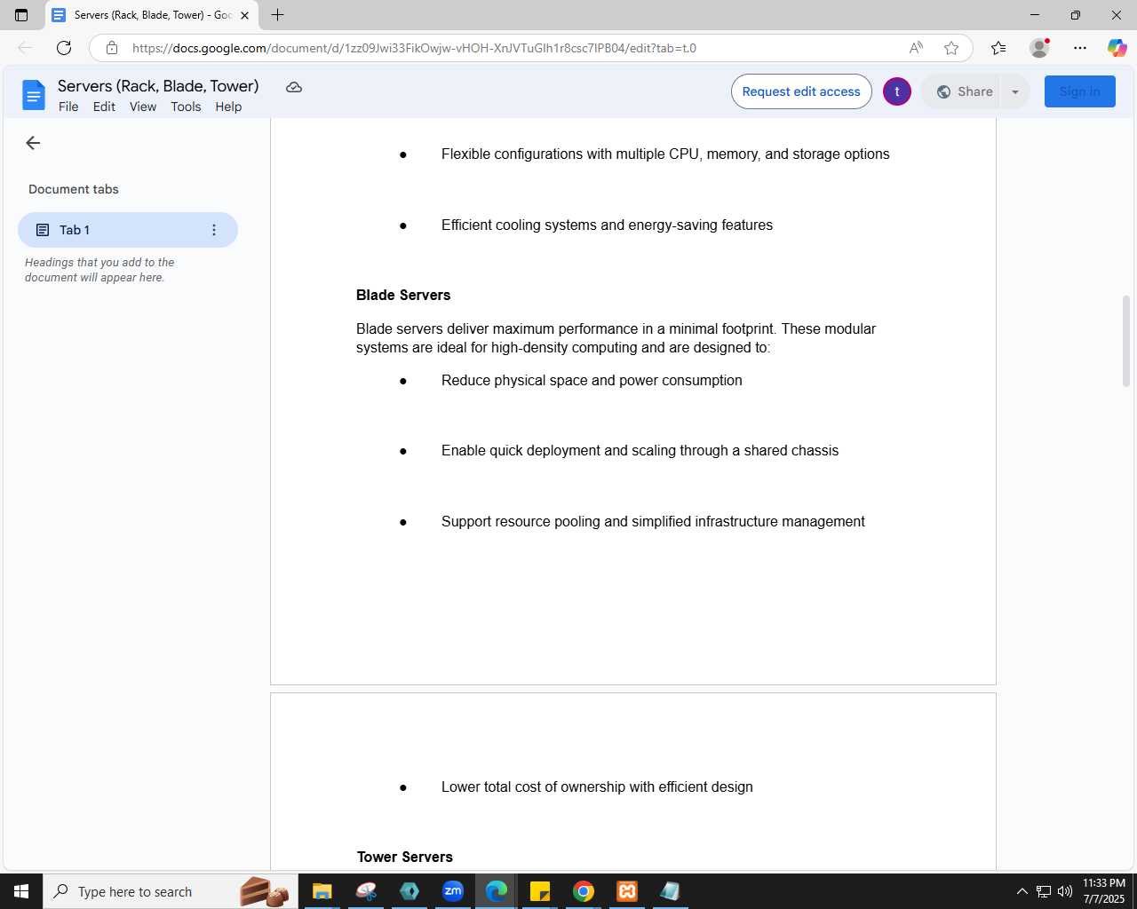1137x909 pixels.
Task: Click the Tower Servers heading
Action: tap(405, 857)
